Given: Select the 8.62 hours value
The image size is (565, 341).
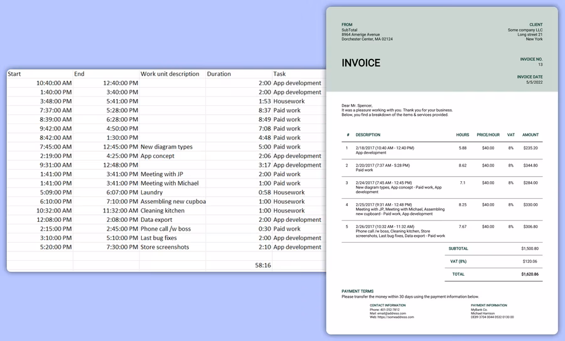Looking at the screenshot, I should coord(463,165).
